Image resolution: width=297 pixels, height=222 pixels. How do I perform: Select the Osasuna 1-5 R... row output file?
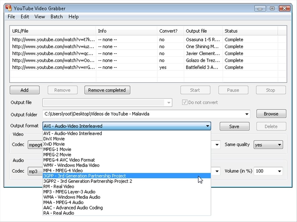[203, 39]
